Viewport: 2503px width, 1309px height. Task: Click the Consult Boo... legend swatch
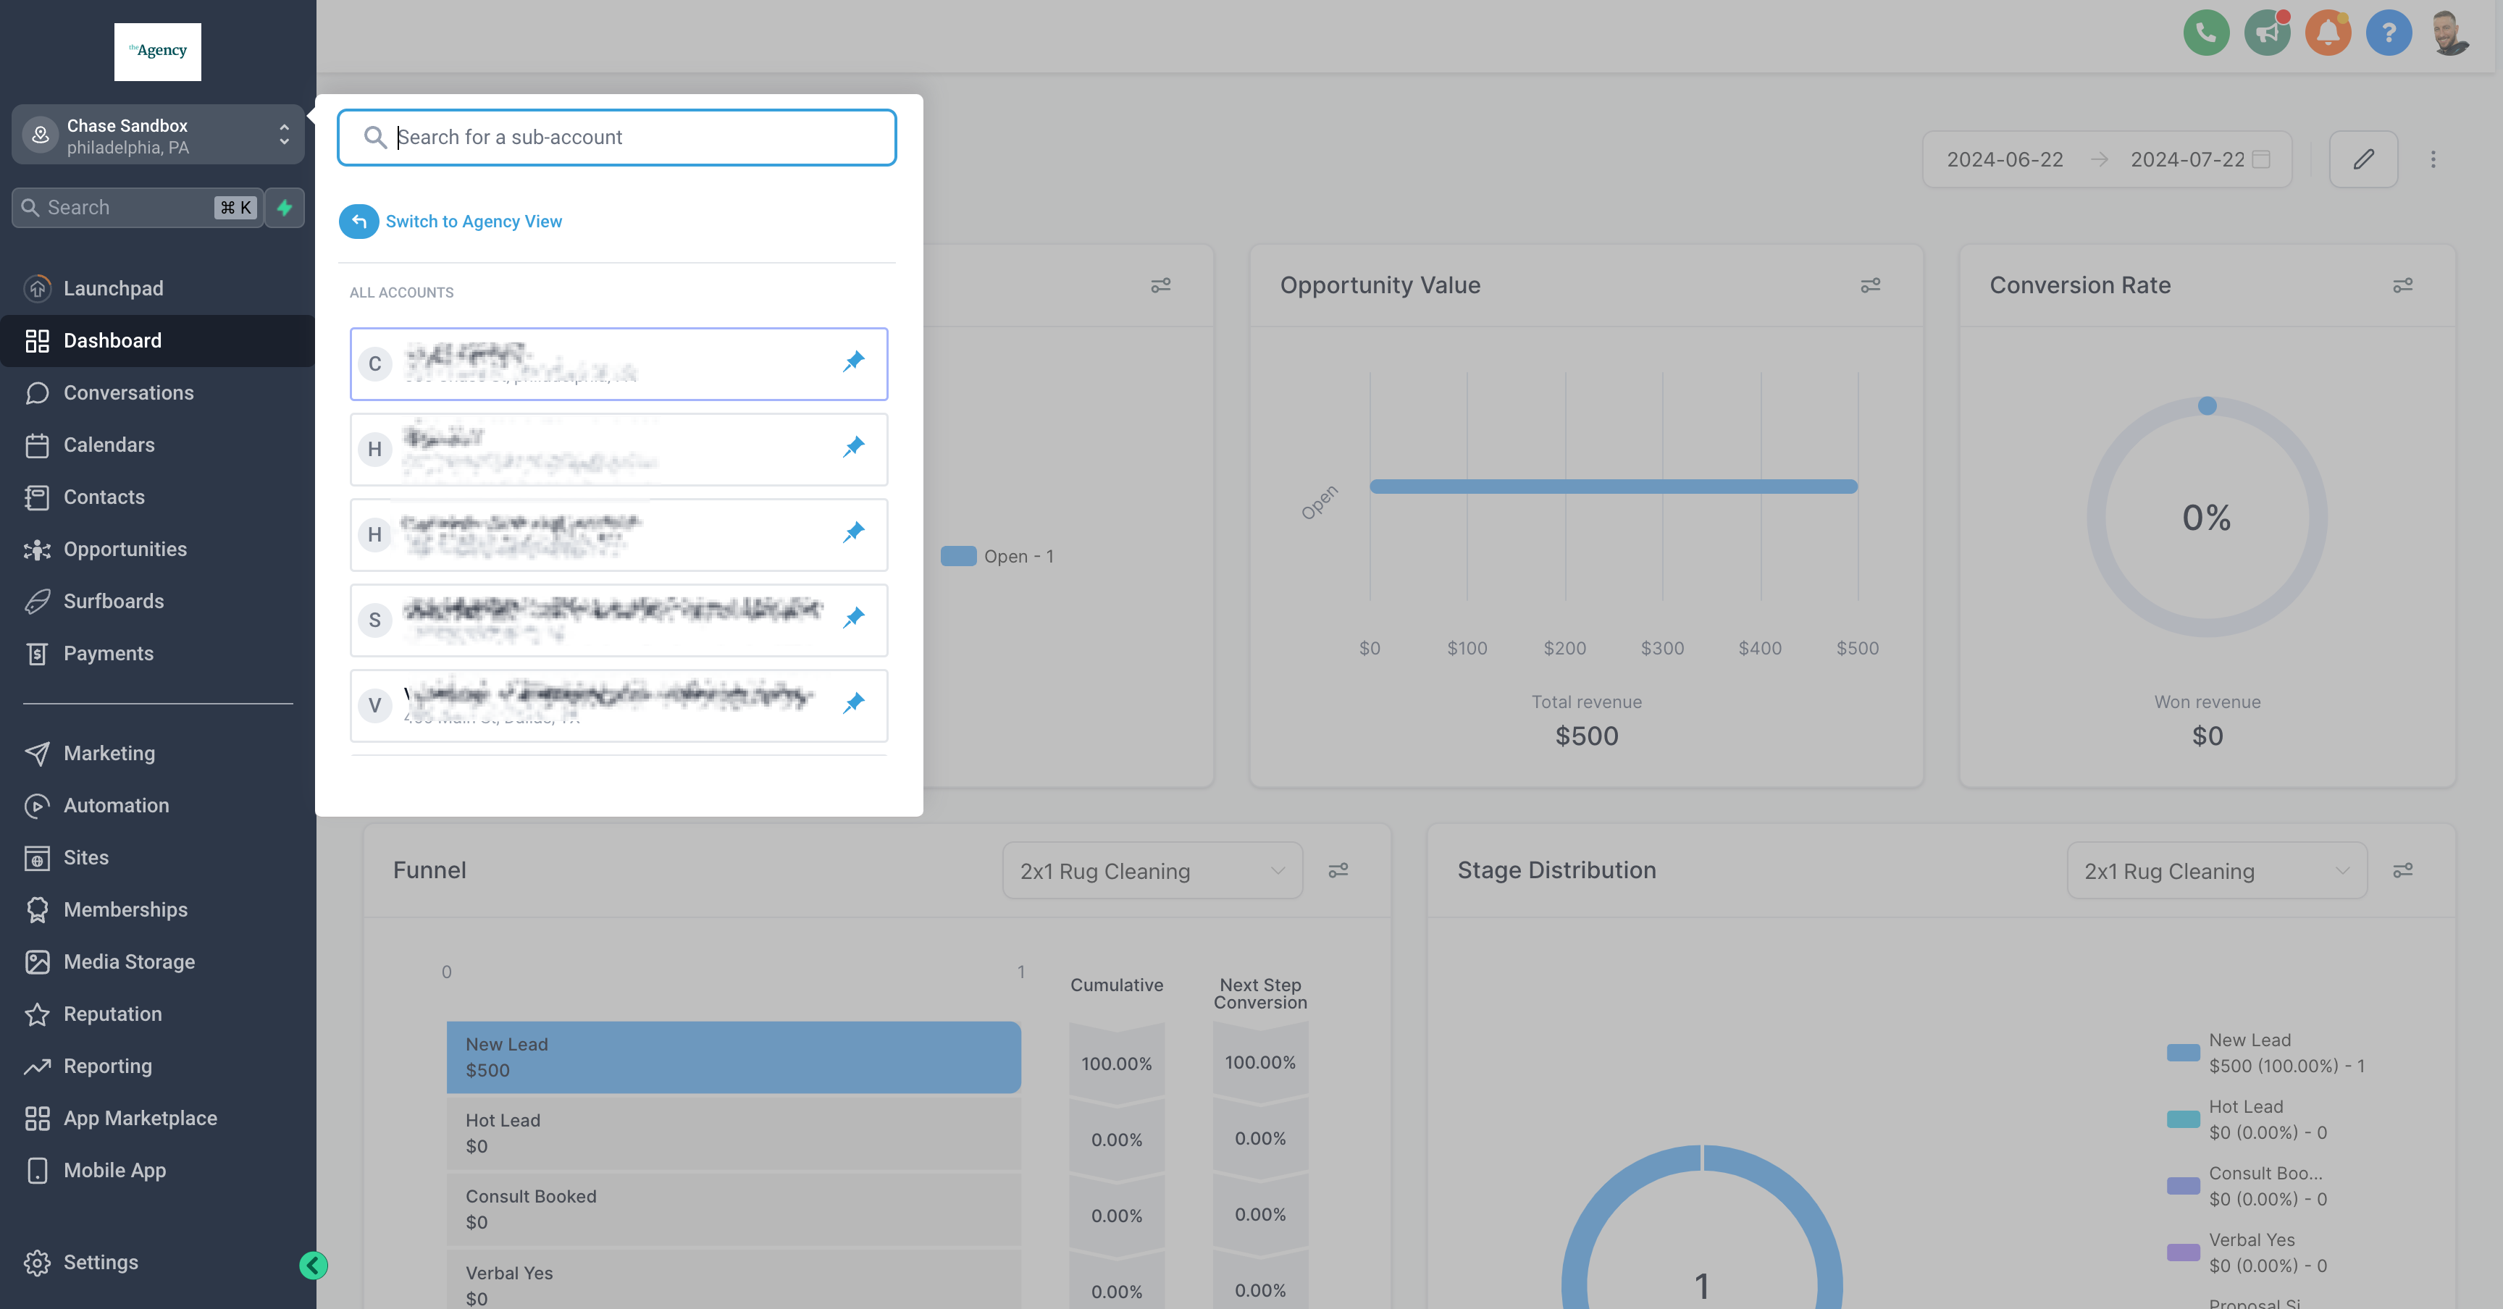[x=2182, y=1186]
